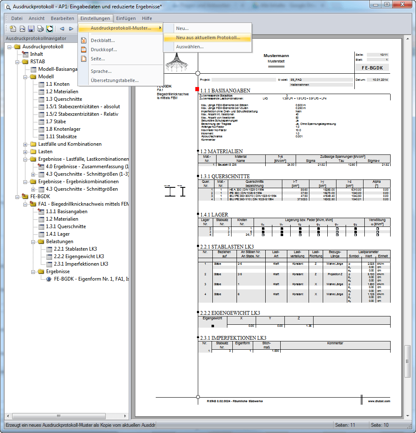The image size is (416, 433).
Task: Click the new printout report toolbar icon
Action: pyautogui.click(x=13, y=28)
